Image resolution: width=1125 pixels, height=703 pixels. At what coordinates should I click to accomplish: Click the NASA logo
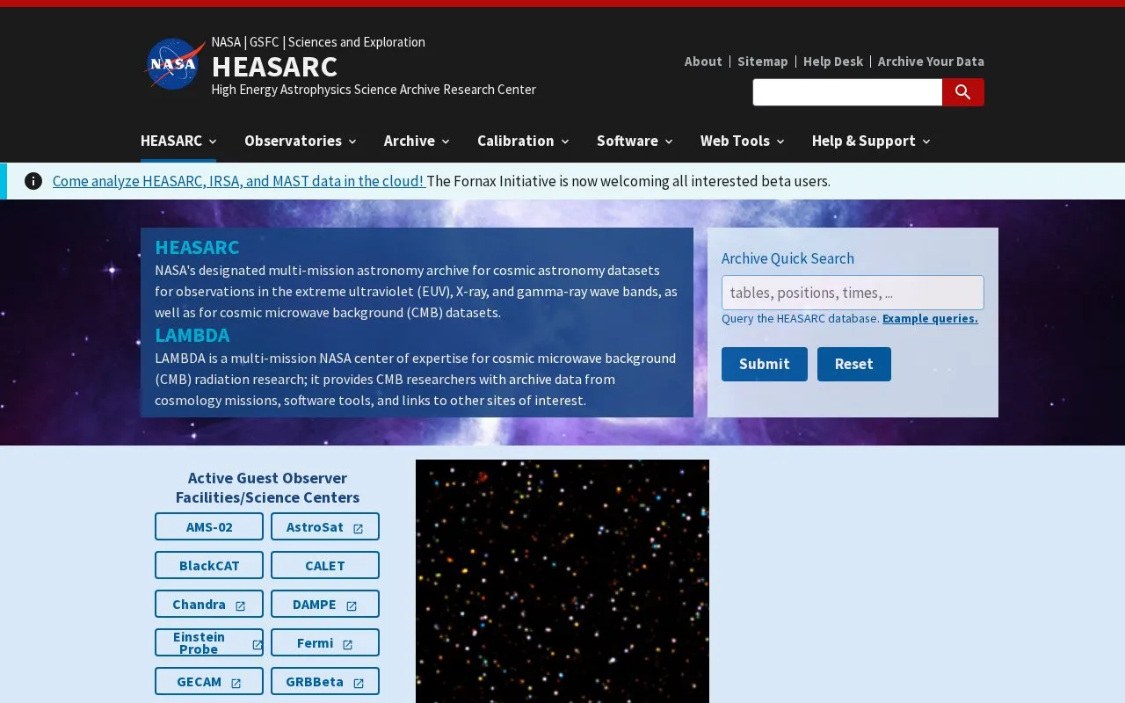pos(175,64)
